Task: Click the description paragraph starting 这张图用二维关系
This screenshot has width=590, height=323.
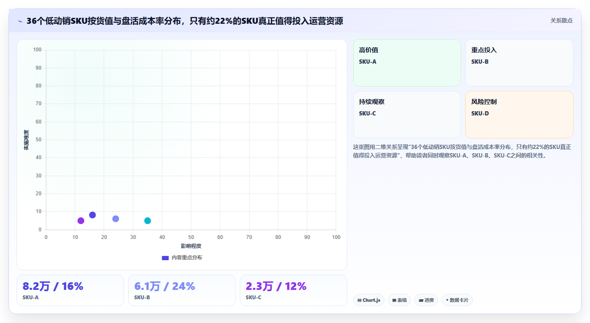Action: 463,151
